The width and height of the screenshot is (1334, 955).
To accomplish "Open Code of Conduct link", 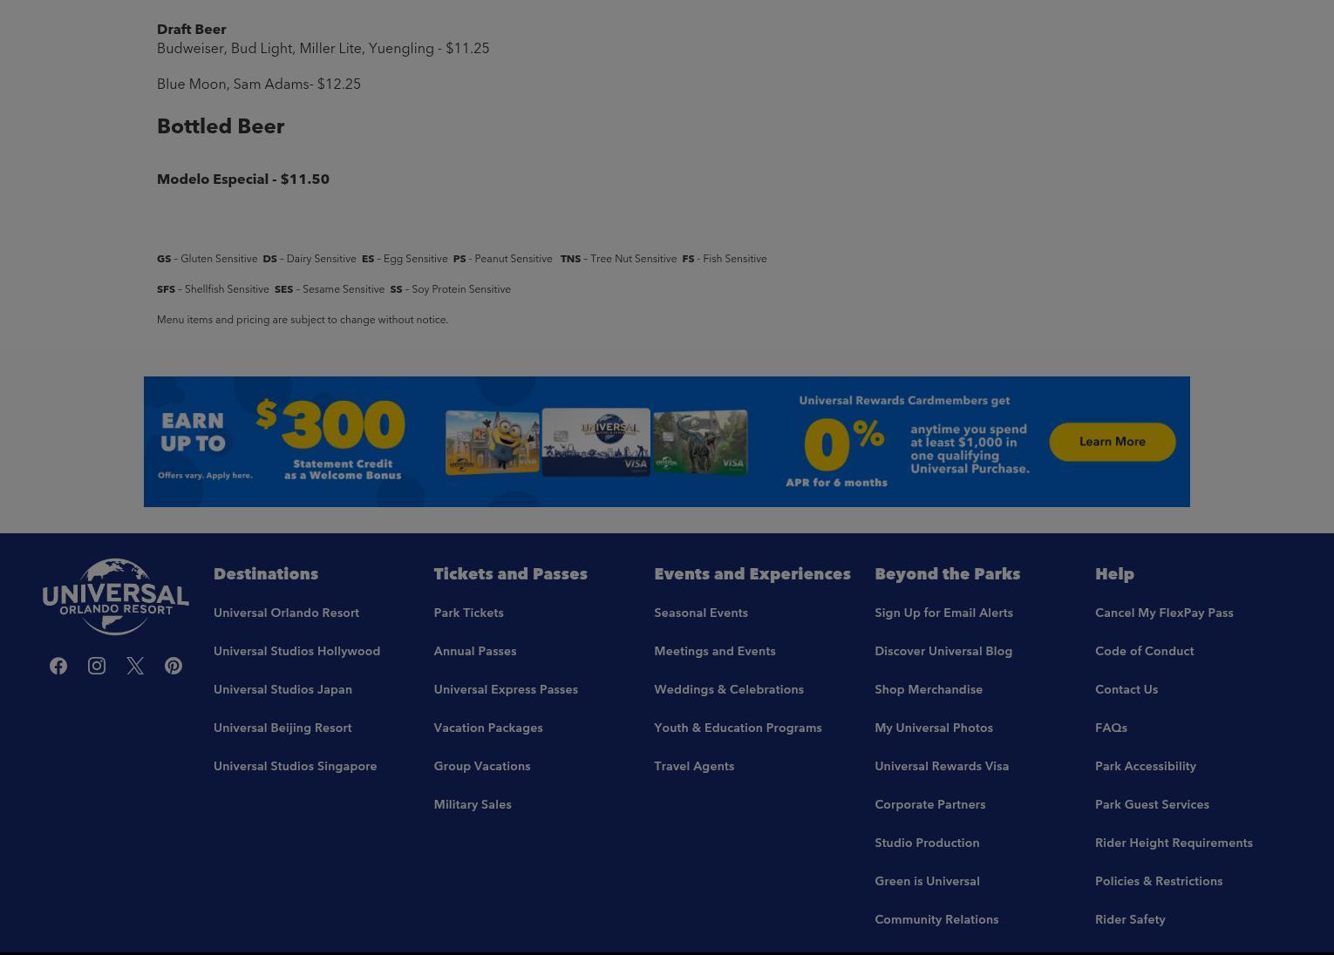I will point(1145,652).
